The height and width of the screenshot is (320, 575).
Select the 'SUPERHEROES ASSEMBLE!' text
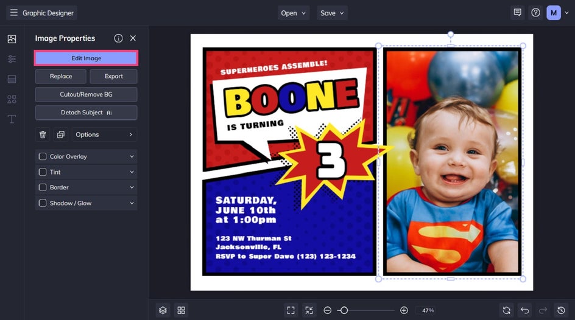tap(273, 67)
